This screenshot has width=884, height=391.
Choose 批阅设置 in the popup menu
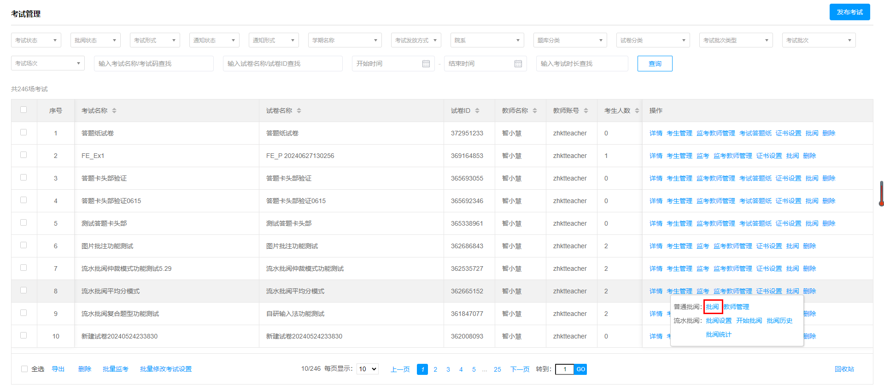pyautogui.click(x=719, y=321)
